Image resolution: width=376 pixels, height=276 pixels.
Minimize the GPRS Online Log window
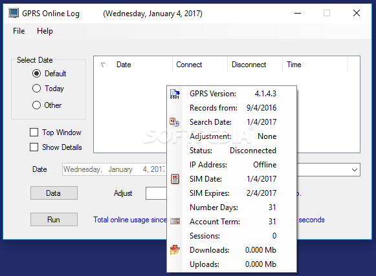click(x=298, y=13)
